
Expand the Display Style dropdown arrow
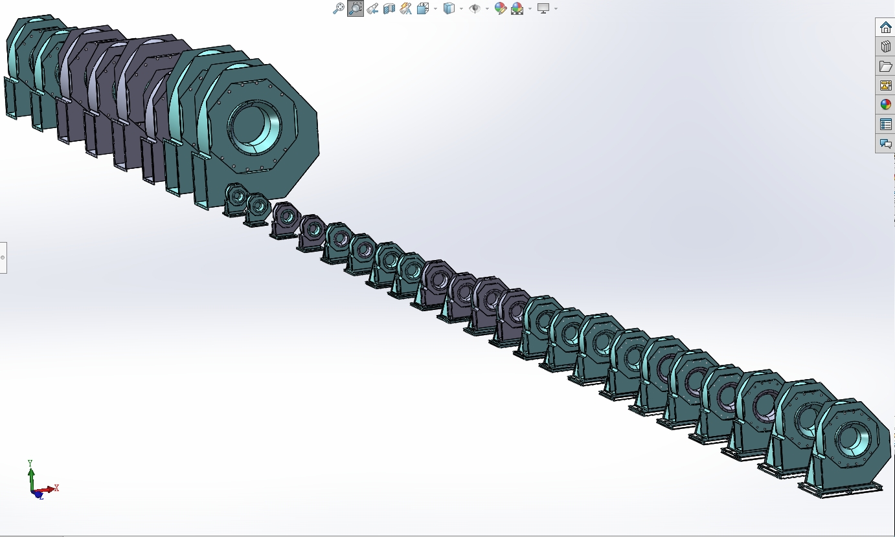click(461, 8)
